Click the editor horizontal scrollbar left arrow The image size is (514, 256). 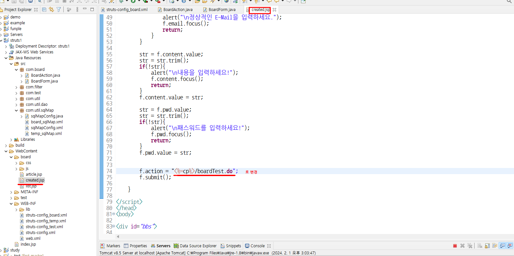coord(118,237)
